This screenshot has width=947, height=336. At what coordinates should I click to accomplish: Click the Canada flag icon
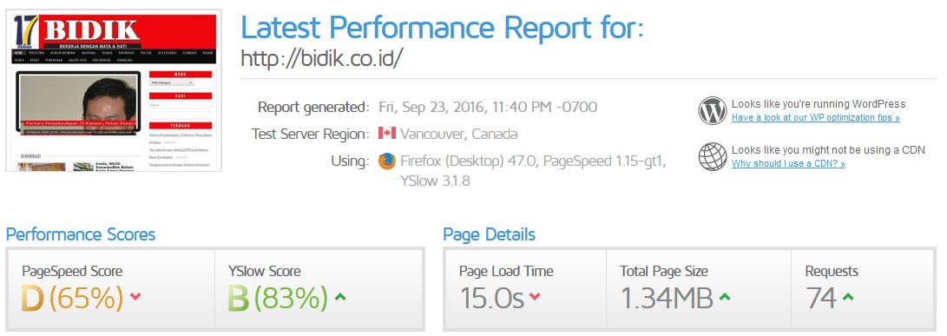click(x=387, y=133)
